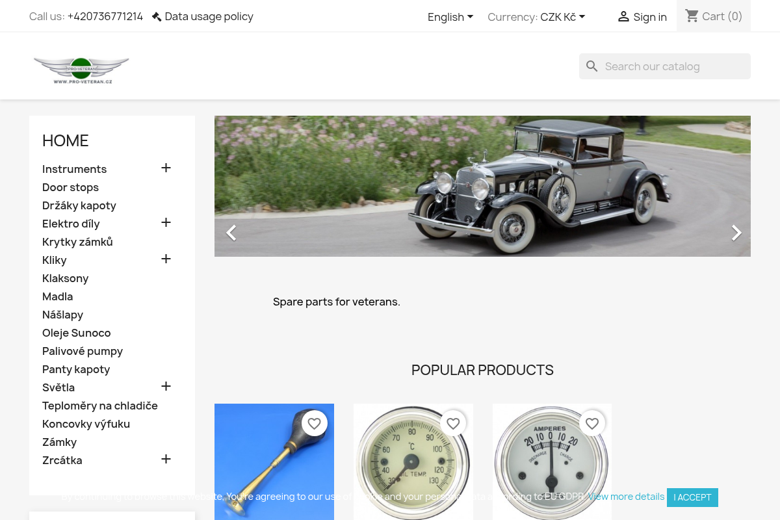This screenshot has height=520, width=780.
Task: Expand the Světla category
Action: pyautogui.click(x=166, y=387)
